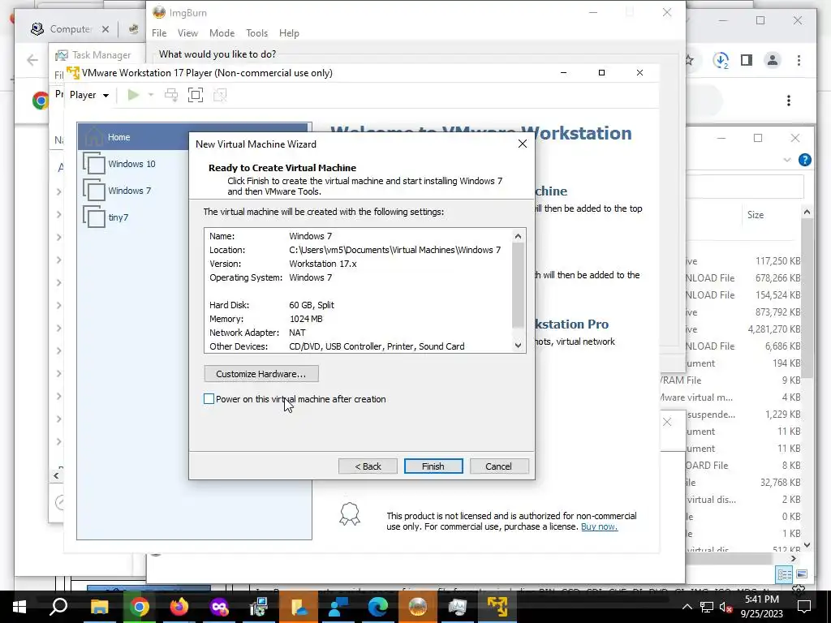Click Windows Start button
Viewport: 831px width, 623px height.
click(x=19, y=607)
